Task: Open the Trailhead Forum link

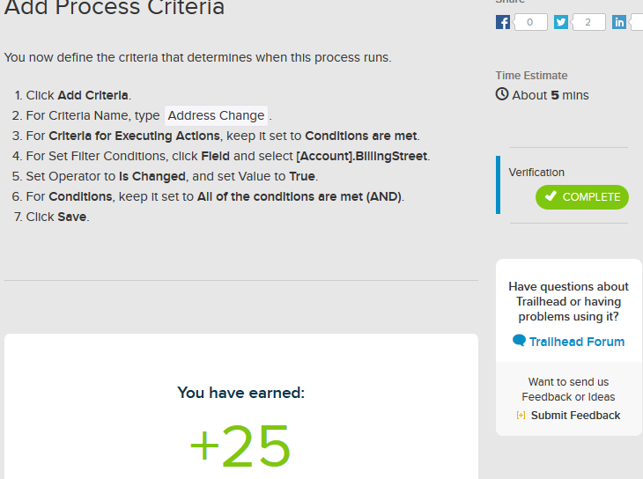Action: [x=577, y=342]
